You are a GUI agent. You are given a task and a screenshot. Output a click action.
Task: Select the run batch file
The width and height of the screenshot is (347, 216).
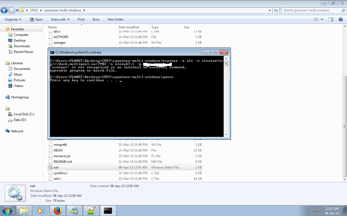pyautogui.click(x=125, y=167)
